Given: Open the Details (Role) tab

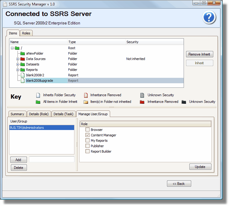Looking at the screenshot, I should coord(39,114).
